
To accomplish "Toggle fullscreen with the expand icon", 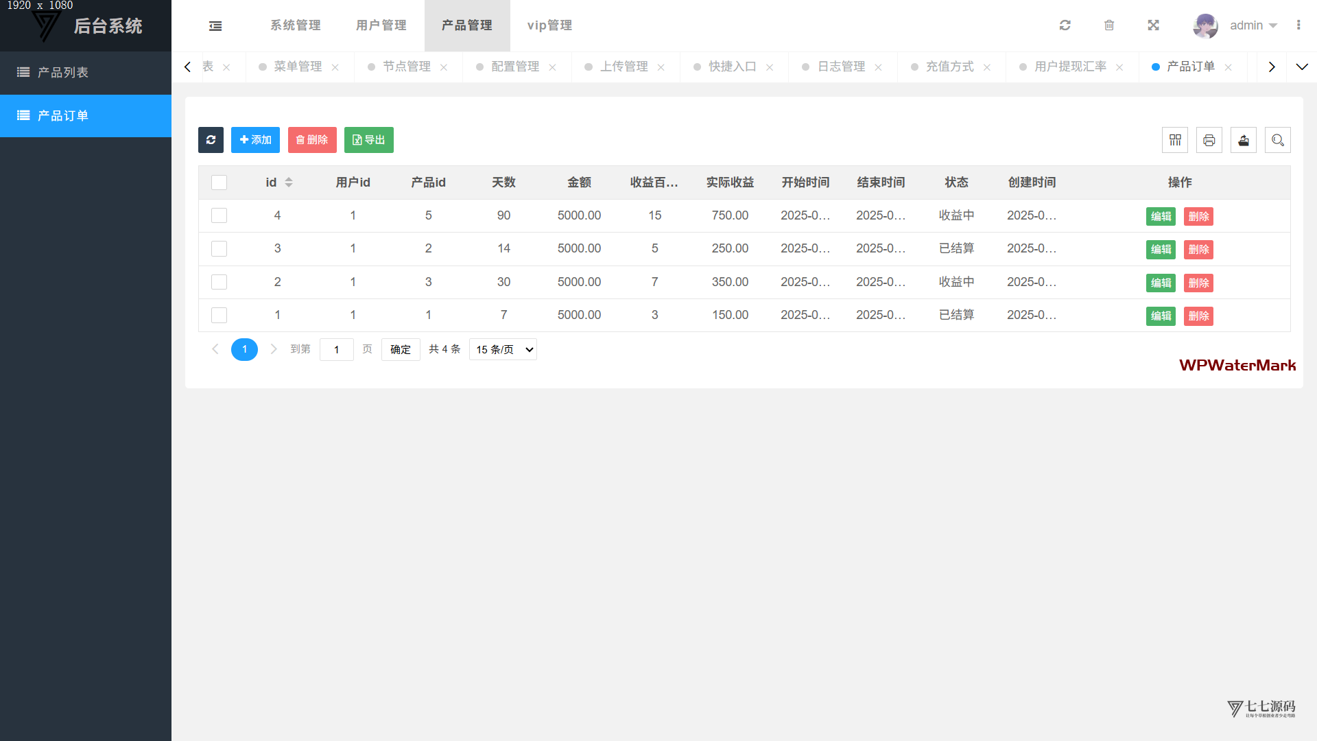I will point(1153,25).
